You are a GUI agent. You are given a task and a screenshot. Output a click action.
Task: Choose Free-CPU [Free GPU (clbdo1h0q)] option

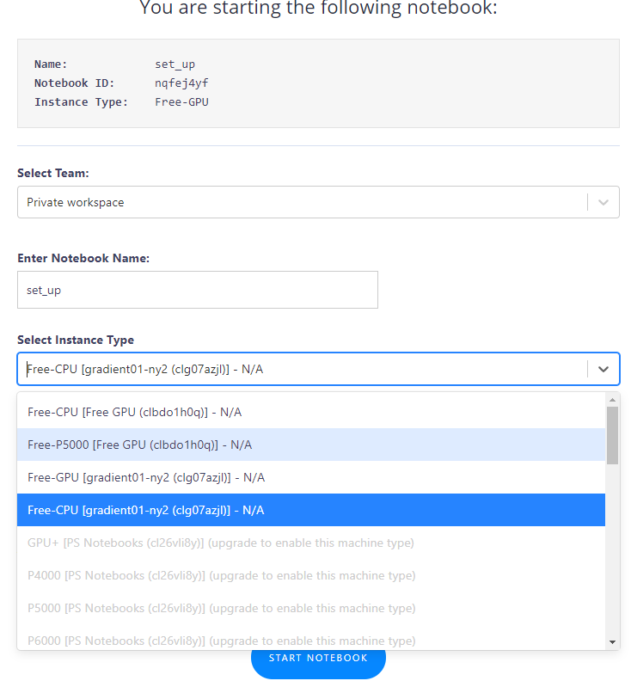[311, 412]
